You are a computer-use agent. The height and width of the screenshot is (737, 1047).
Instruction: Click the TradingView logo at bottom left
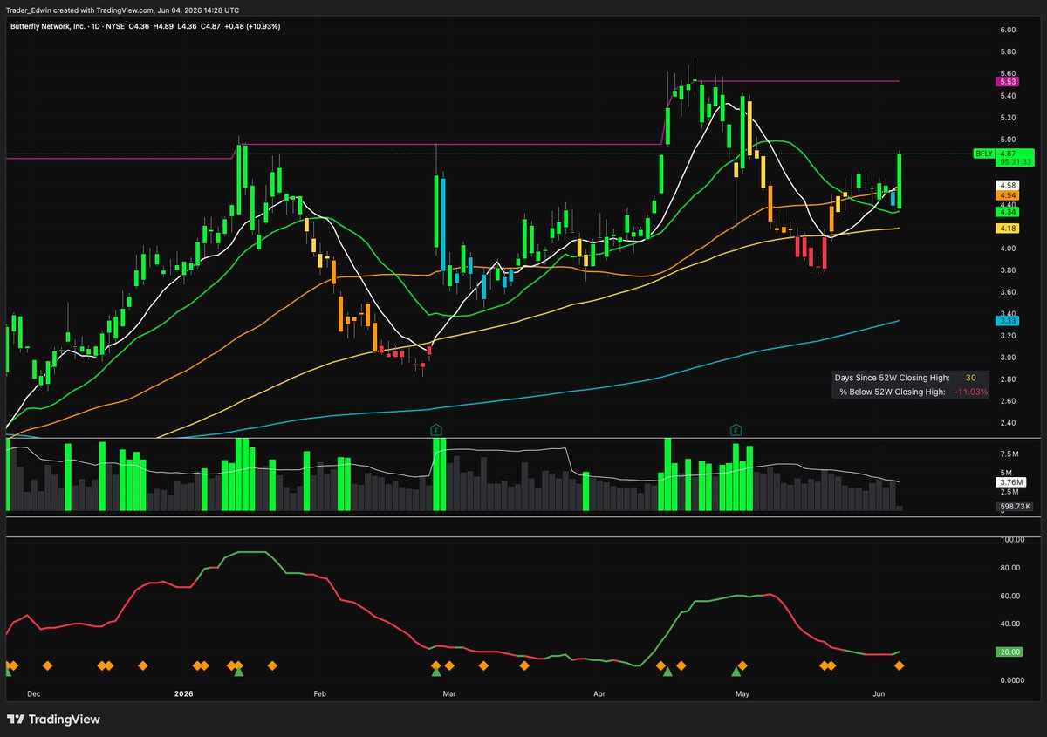tap(53, 720)
